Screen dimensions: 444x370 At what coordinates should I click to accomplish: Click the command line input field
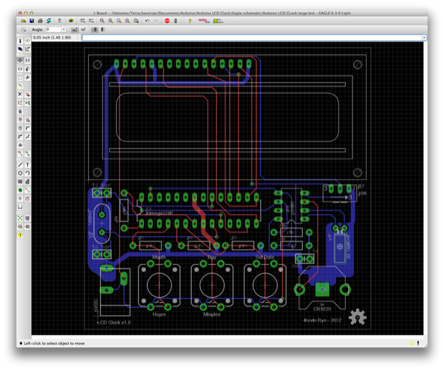coord(252,38)
